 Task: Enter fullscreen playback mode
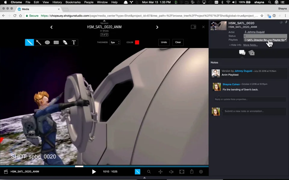182,172
